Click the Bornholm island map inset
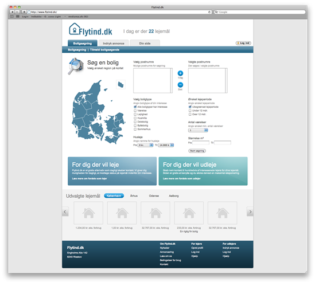Viewport: 315px width, 282px height. (x=120, y=84)
